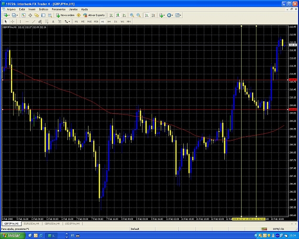Select the H1 timeframe button
The height and width of the screenshot is (239, 299).
click(102, 22)
